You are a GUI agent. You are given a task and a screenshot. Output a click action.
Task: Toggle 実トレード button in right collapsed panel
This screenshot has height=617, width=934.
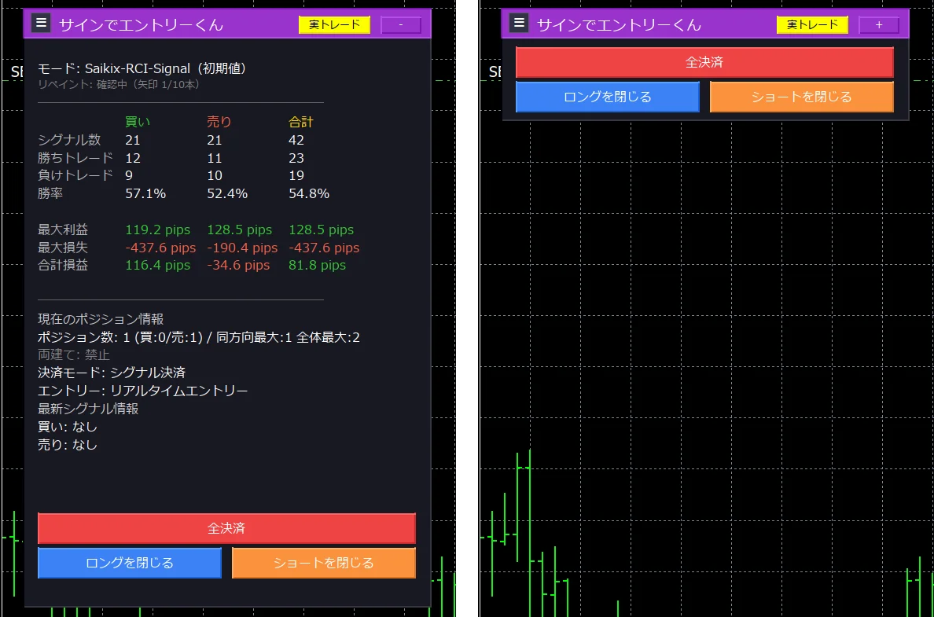point(812,25)
